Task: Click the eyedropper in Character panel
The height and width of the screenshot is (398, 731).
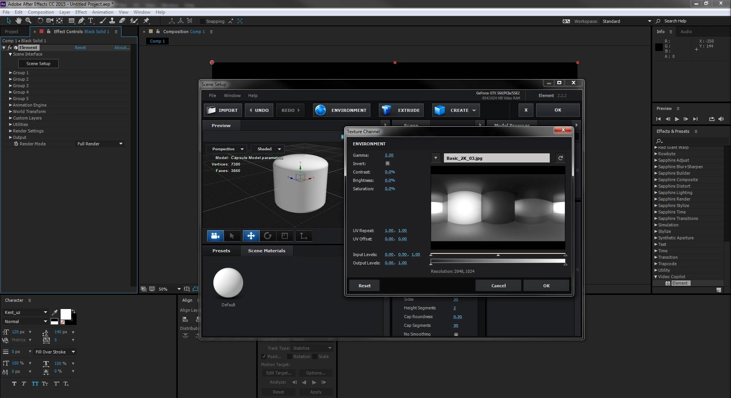Action: tap(54, 312)
